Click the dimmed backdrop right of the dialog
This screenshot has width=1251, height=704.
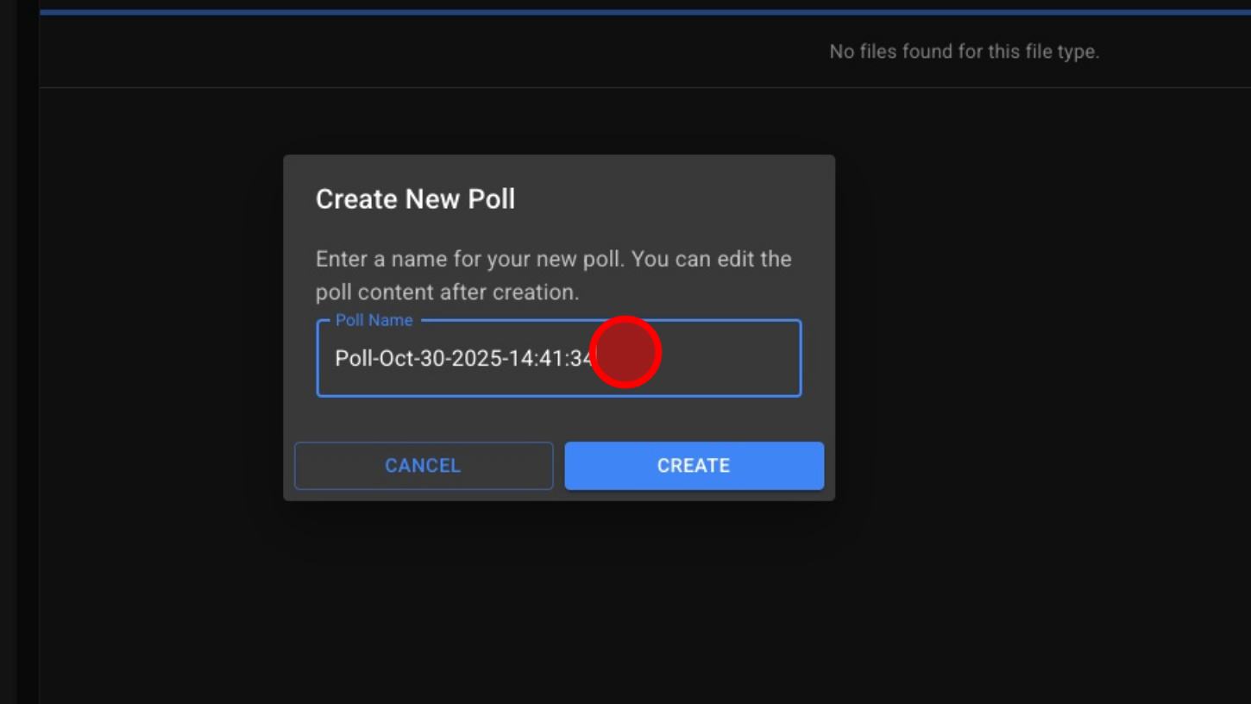(x=1035, y=345)
